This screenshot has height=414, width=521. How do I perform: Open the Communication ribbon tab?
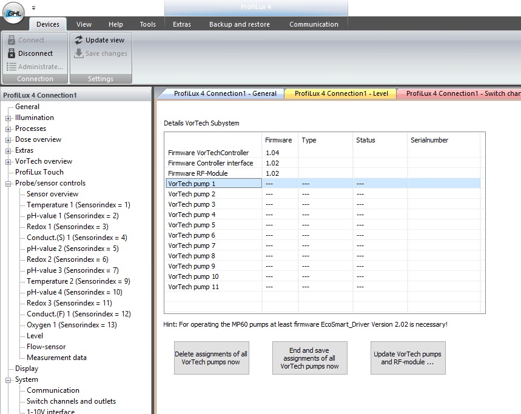(x=314, y=24)
